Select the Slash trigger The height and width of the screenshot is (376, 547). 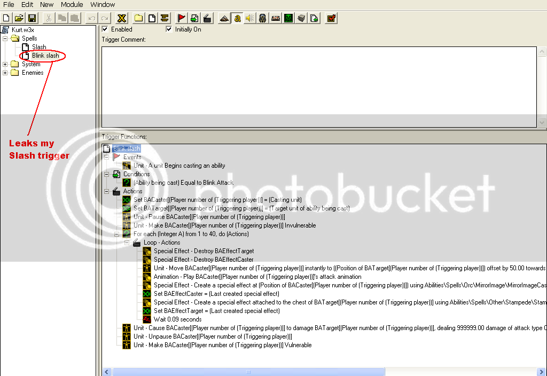coord(39,47)
